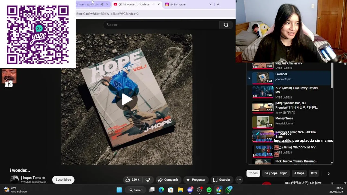
Task: Click the browser address bar URL
Action: pos(107,14)
